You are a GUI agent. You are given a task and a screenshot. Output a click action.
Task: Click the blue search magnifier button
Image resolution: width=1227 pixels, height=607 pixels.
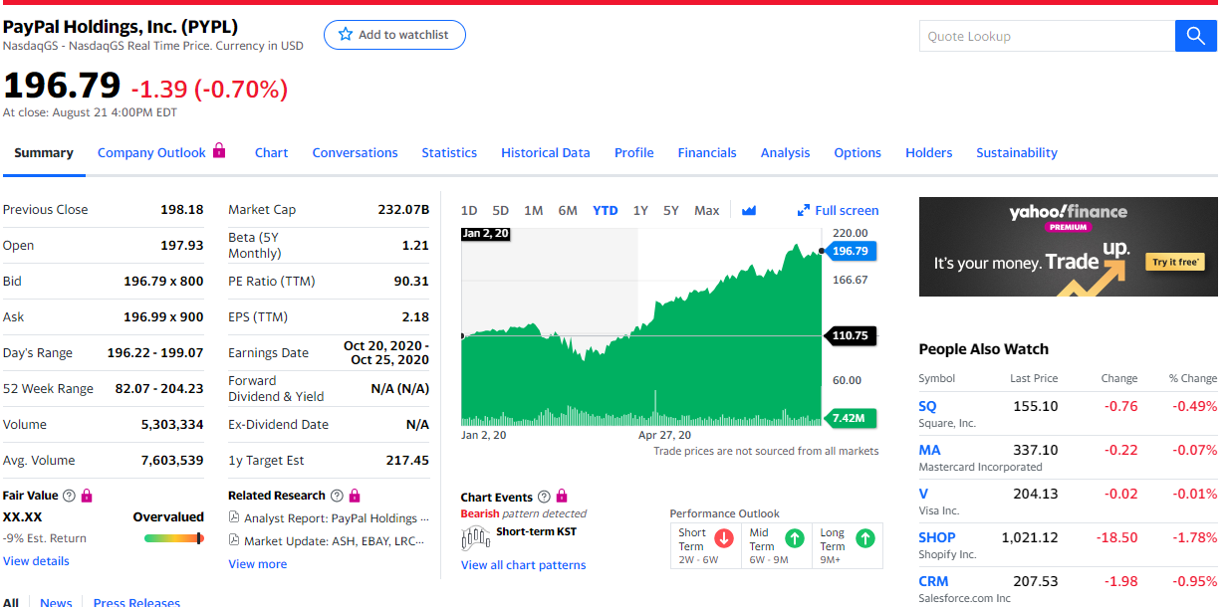(1195, 36)
